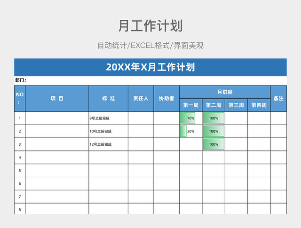Image resolution: width=301 pixels, height=228 pixels.
Task: Select the '标 准' column header
Action: tap(109, 98)
